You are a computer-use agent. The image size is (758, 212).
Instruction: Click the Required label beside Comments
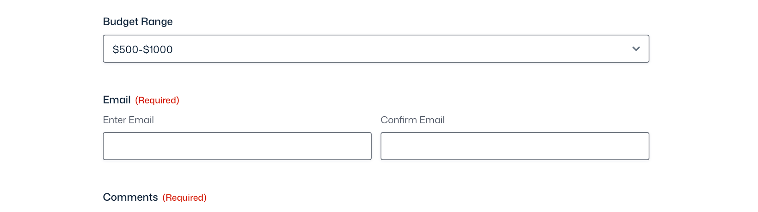coord(184,197)
